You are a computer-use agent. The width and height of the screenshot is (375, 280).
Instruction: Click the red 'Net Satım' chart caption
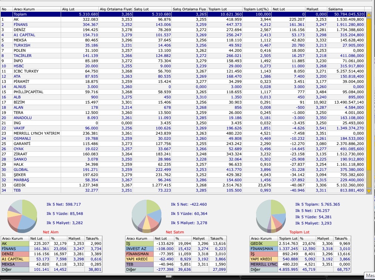coord(175,232)
